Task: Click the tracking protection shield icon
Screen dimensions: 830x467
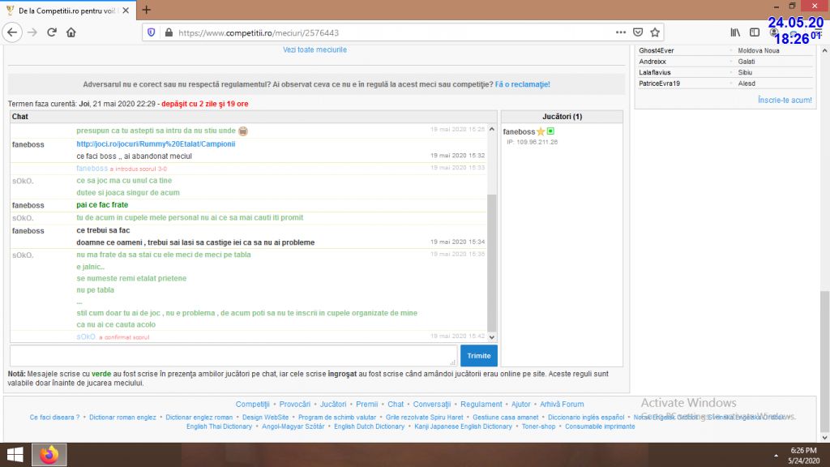Action: coord(151,32)
